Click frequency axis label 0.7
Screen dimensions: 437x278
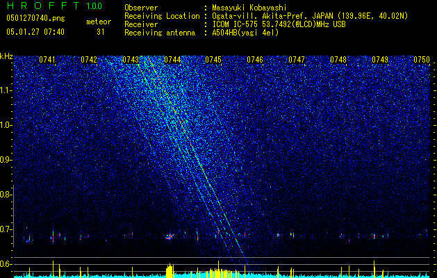coord(6,229)
